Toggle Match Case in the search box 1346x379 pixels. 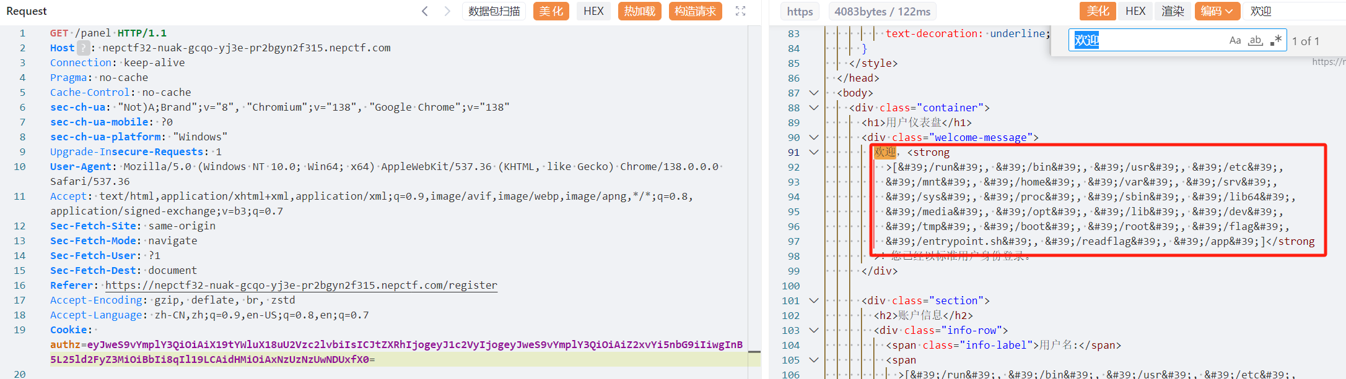(x=1235, y=41)
